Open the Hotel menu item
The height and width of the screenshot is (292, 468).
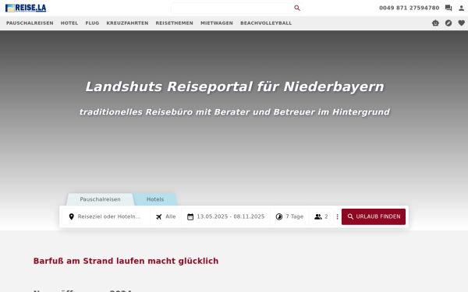coord(69,23)
